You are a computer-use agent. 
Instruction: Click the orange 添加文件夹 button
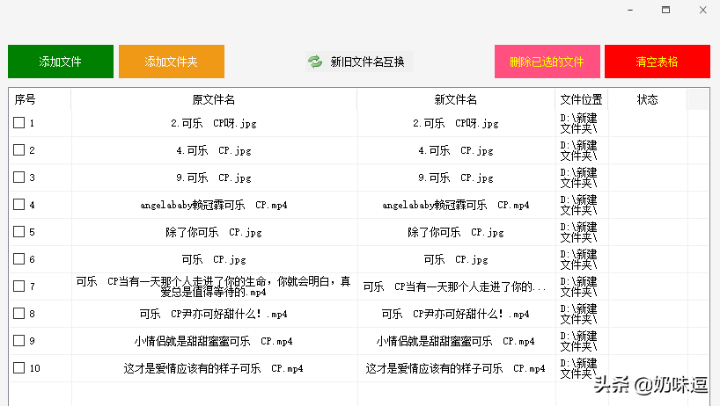(172, 62)
